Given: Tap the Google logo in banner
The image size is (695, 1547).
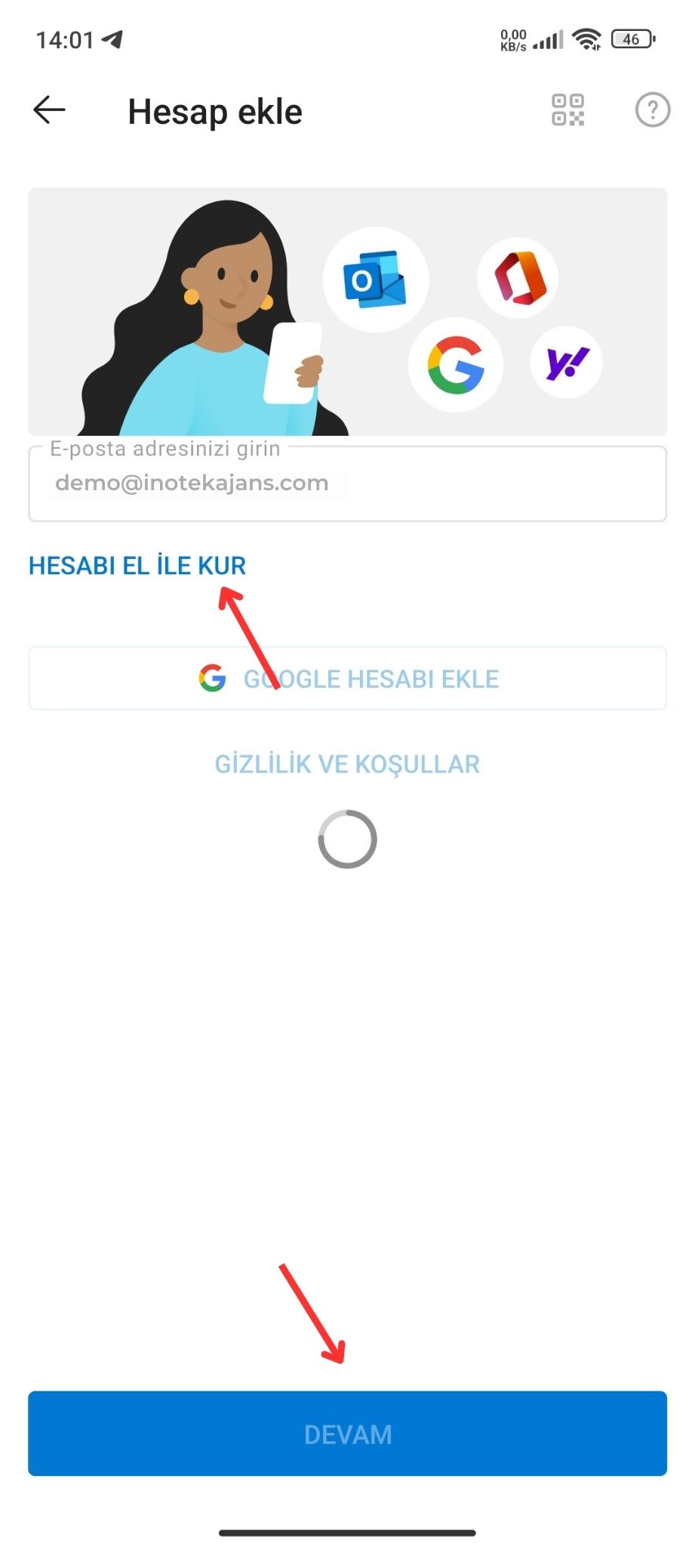Looking at the screenshot, I should click(455, 365).
